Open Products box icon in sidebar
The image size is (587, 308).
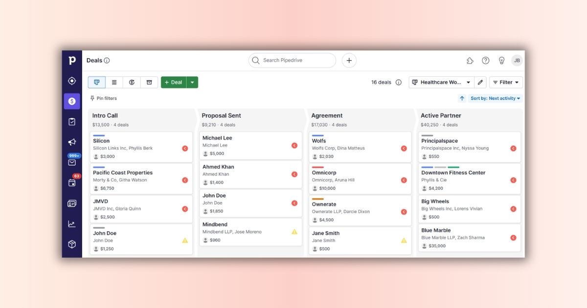pos(72,244)
